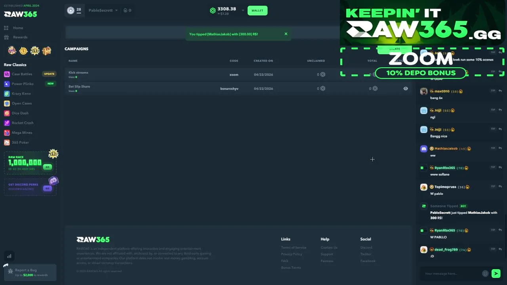Open Contact Us footer link

pyautogui.click(x=329, y=247)
